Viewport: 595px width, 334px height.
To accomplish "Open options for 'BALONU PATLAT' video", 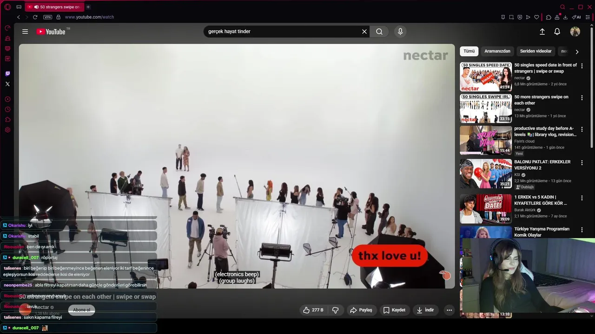I will tap(582, 162).
